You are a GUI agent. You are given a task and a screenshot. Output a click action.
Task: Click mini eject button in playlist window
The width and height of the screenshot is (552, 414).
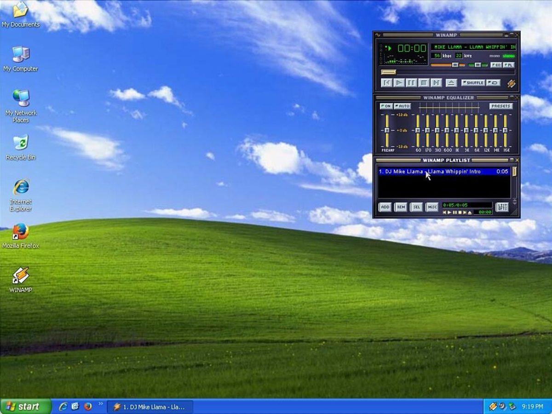click(x=470, y=213)
